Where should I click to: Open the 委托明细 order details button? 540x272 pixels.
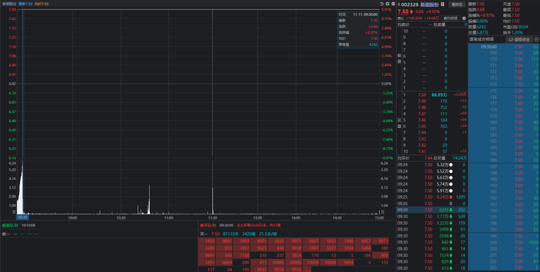(450, 18)
